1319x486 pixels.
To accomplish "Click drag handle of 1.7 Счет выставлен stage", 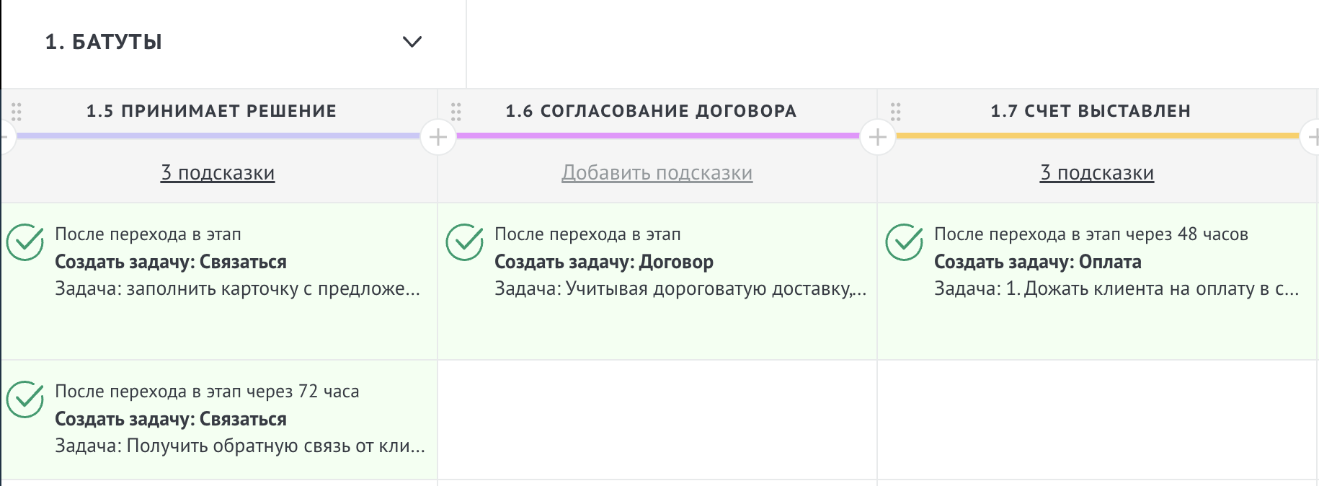I will pyautogui.click(x=895, y=112).
